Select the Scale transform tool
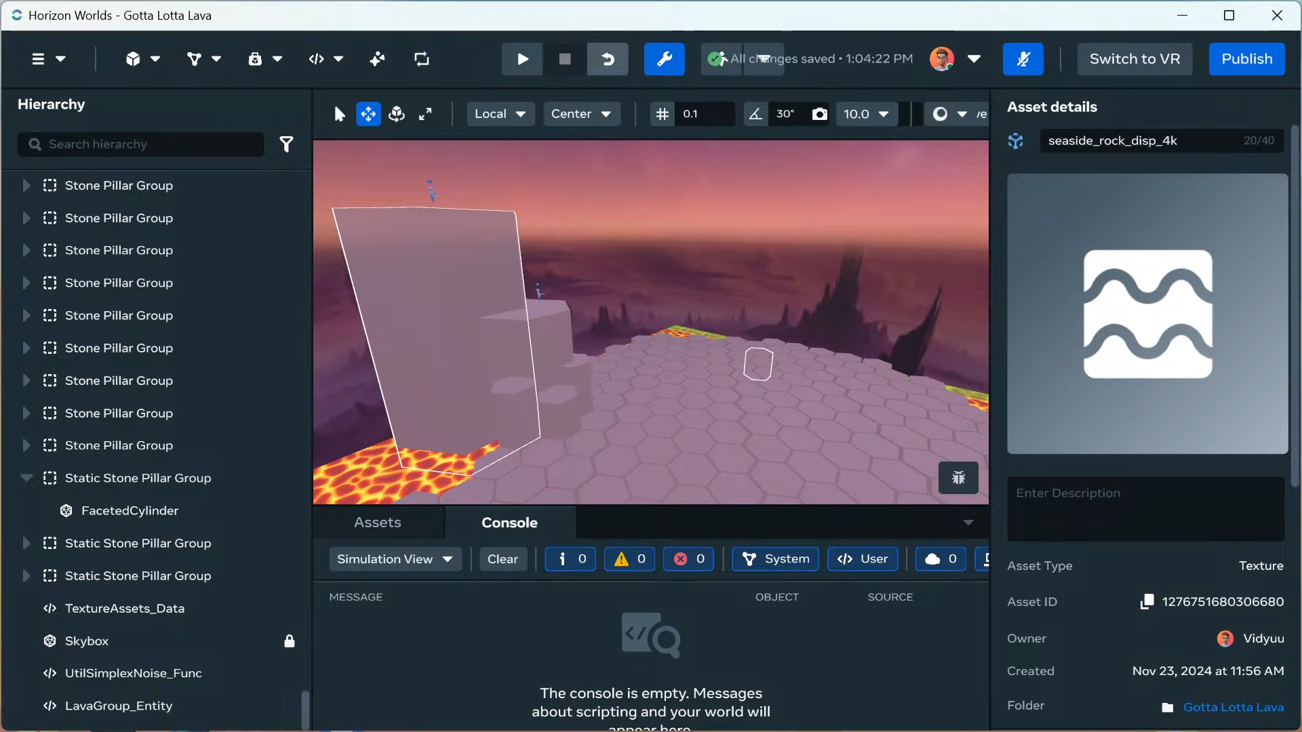Viewport: 1302px width, 732px height. [425, 114]
